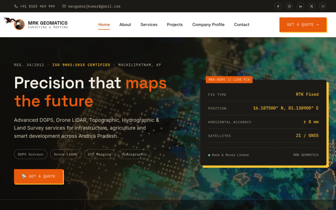This screenshot has height=210, width=336.
Task: Open the About page
Action: click(x=125, y=25)
